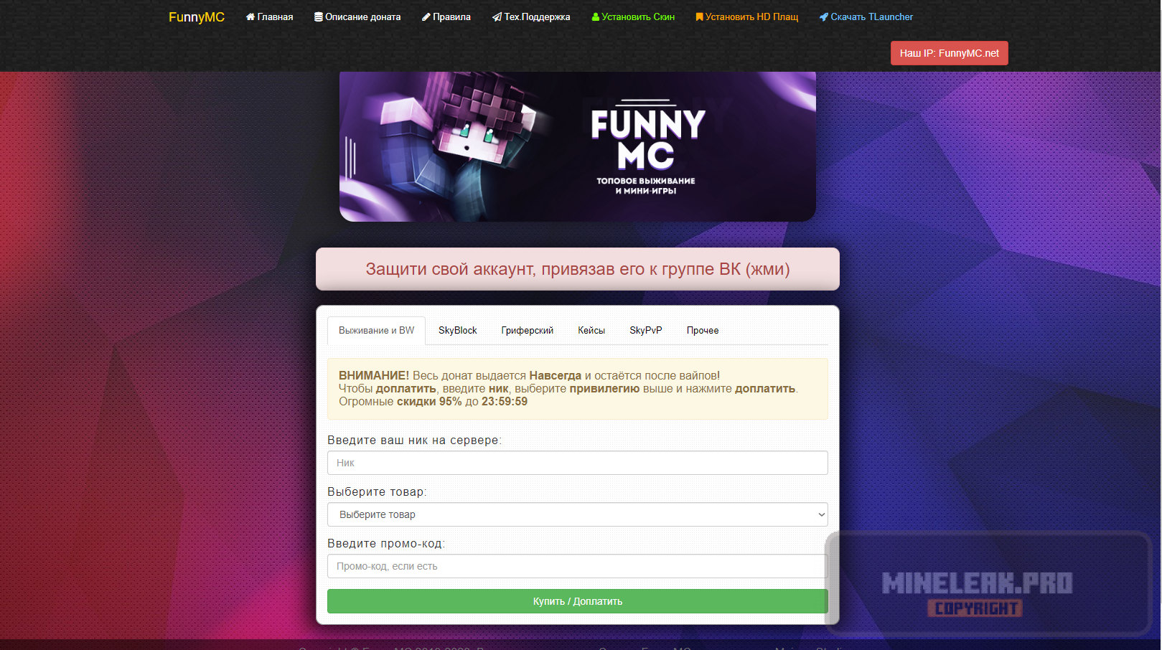Switch to the Кейсы tab
This screenshot has width=1162, height=650.
pyautogui.click(x=591, y=331)
